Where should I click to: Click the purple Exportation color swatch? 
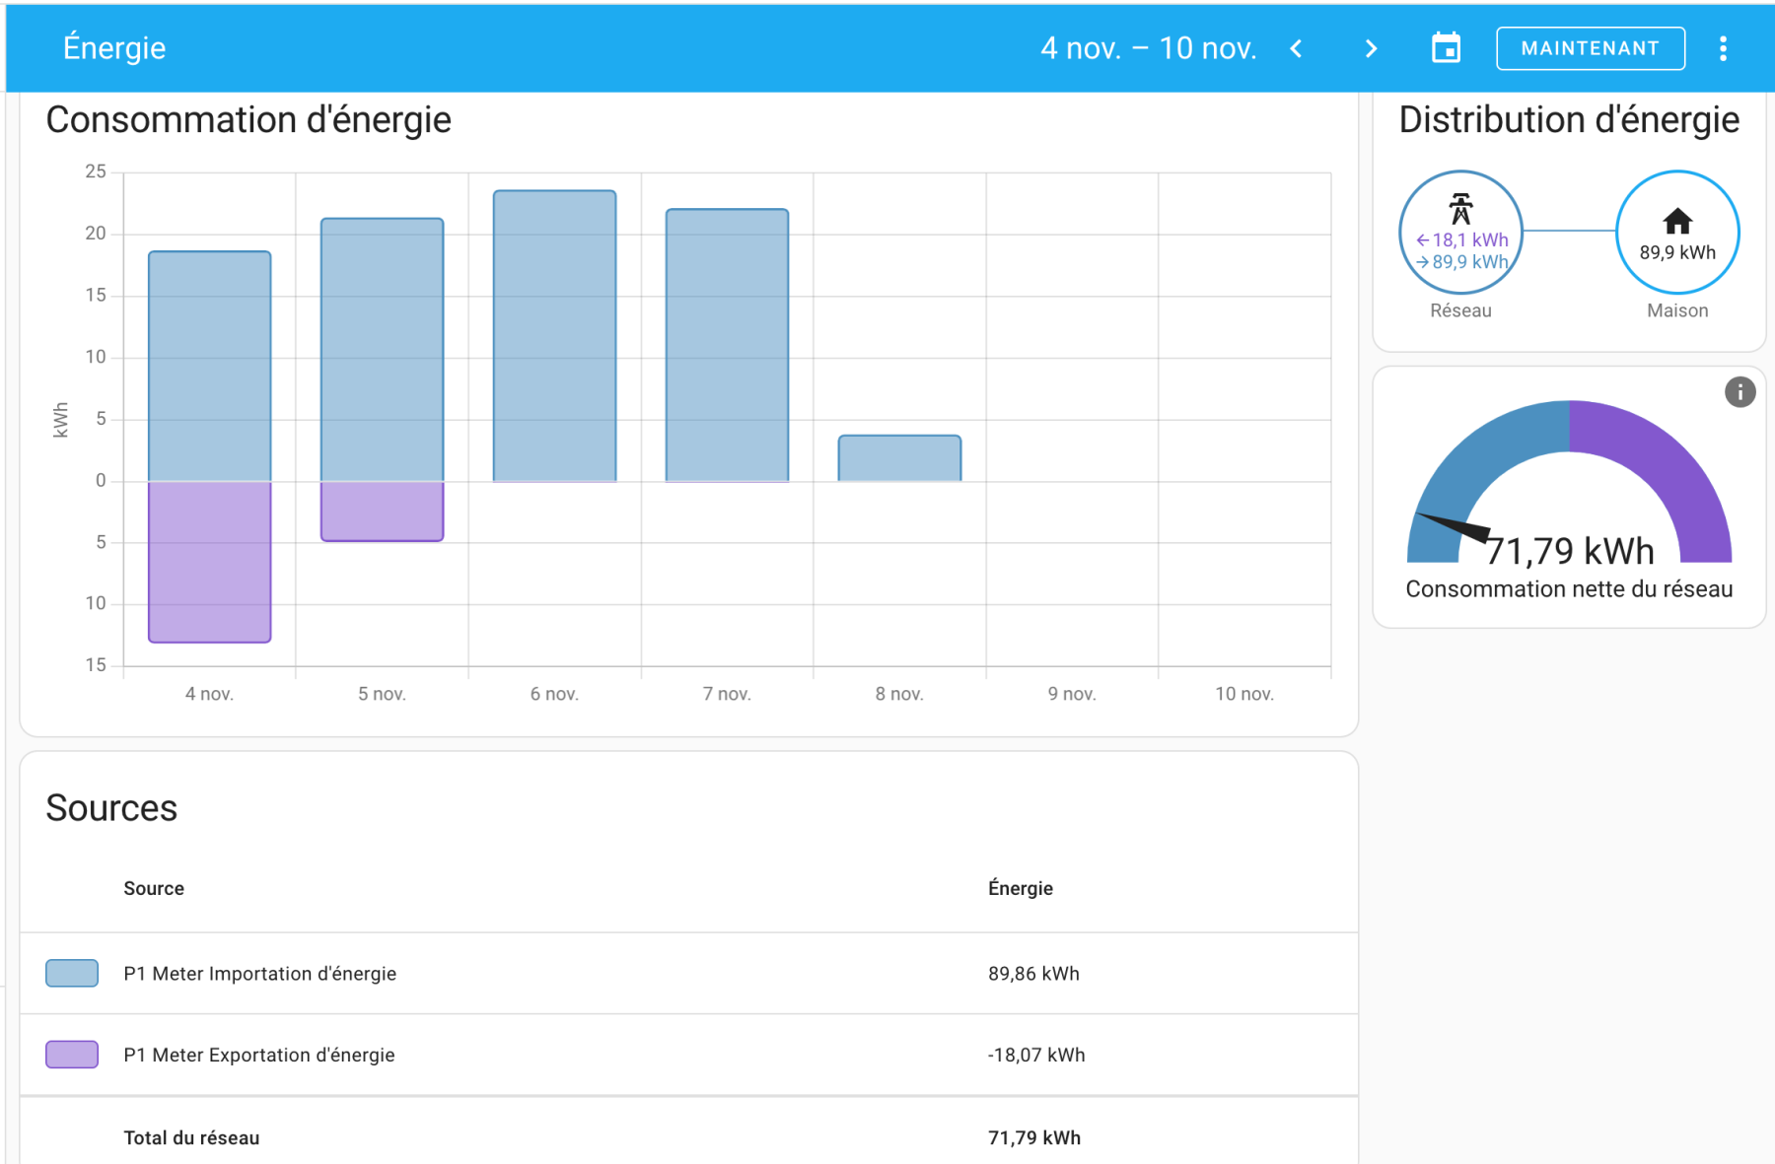(x=72, y=1055)
